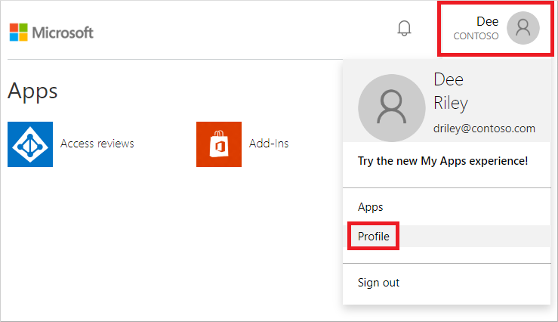This screenshot has width=558, height=322.
Task: Click the CONTOSO organization label
Action: coord(476,36)
